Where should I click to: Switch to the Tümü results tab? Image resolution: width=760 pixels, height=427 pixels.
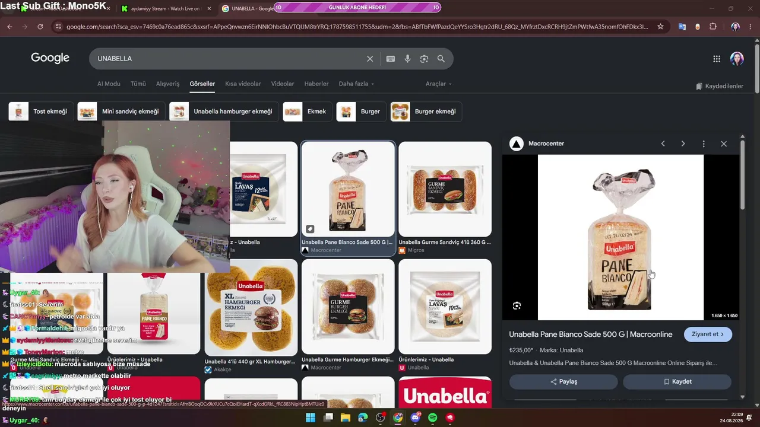[138, 84]
